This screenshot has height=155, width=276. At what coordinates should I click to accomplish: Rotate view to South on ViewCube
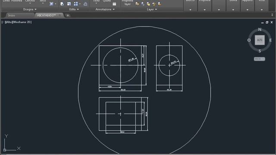(260, 51)
